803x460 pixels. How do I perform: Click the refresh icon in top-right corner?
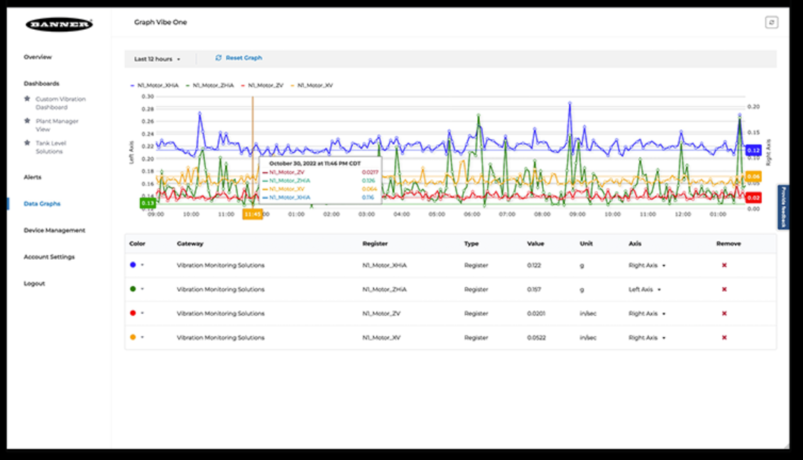pos(771,23)
